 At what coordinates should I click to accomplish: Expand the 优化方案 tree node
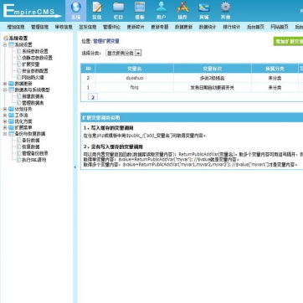[5, 121]
